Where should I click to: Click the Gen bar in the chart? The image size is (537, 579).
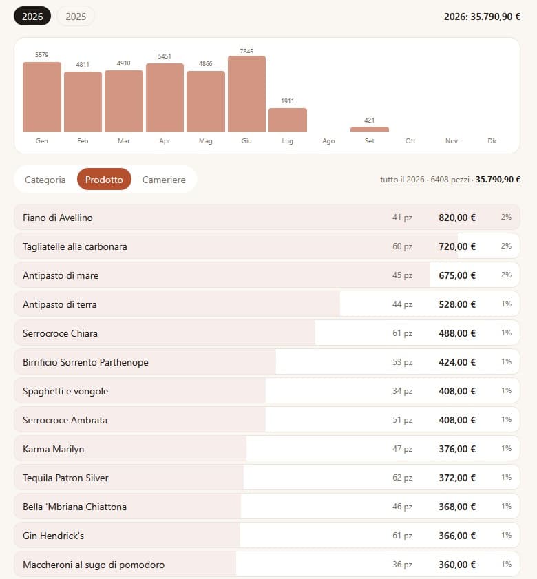[x=42, y=97]
